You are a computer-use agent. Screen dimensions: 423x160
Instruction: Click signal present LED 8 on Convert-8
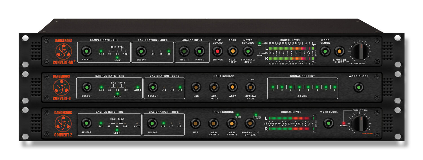pyautogui.click(x=335, y=87)
